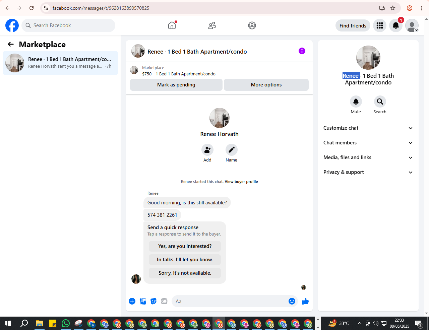Screen dimensions: 429x330
Task: Open View buyer profile link
Action: point(241,182)
